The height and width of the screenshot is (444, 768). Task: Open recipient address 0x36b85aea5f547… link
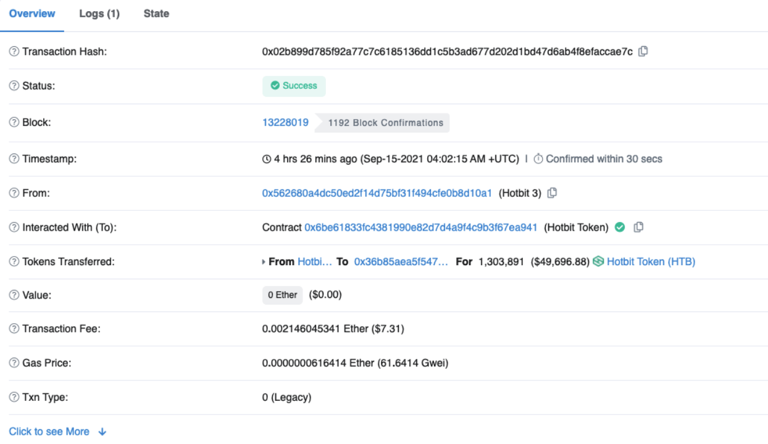[401, 261]
